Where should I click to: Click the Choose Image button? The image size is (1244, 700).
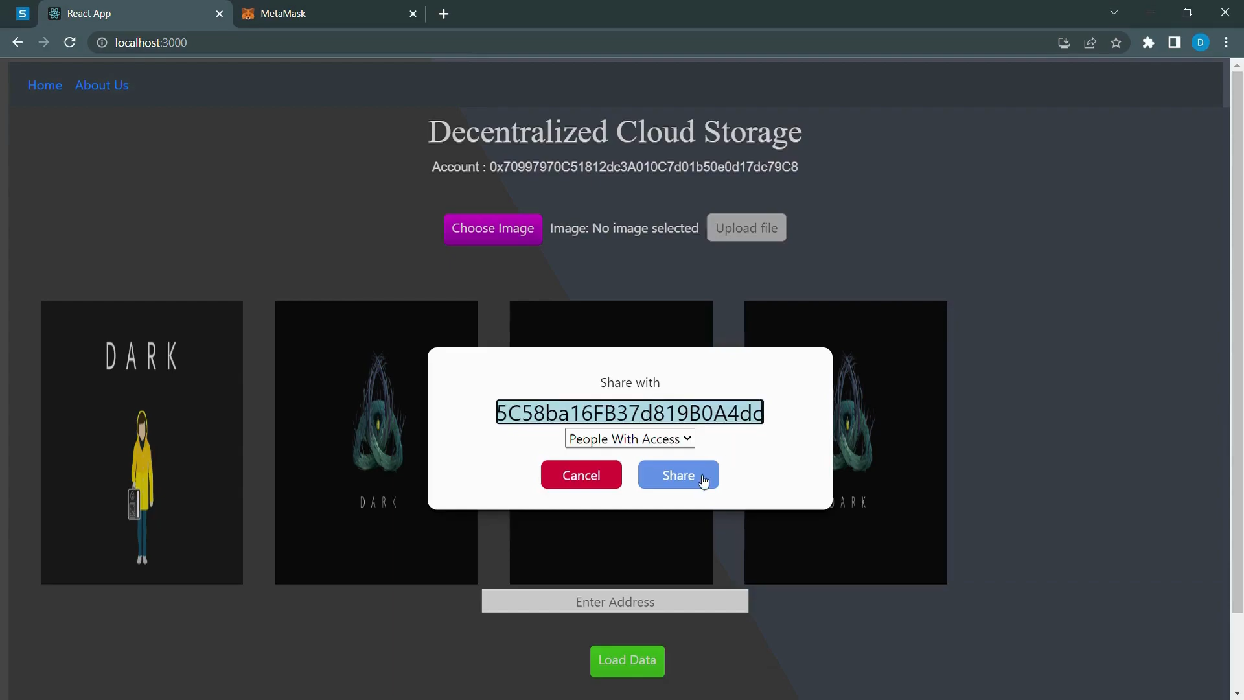point(493,228)
